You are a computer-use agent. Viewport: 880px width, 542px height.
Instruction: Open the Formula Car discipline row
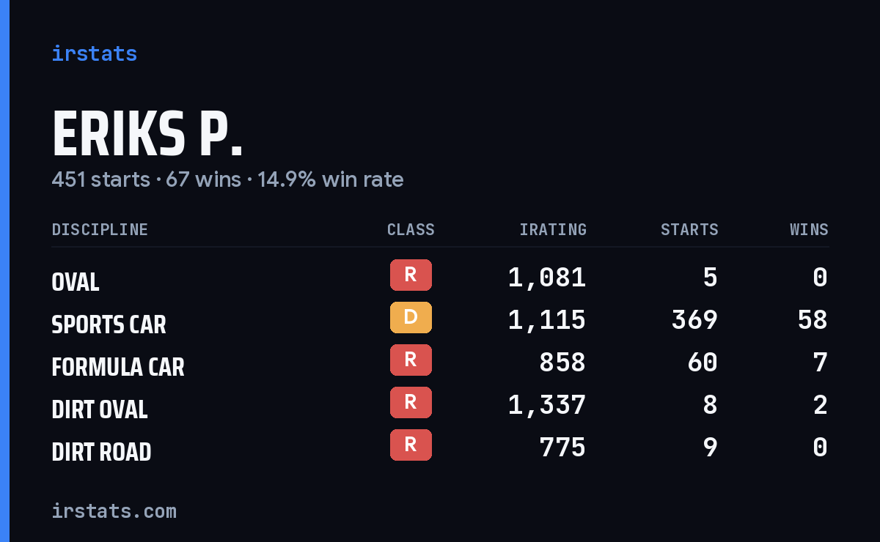click(440, 363)
